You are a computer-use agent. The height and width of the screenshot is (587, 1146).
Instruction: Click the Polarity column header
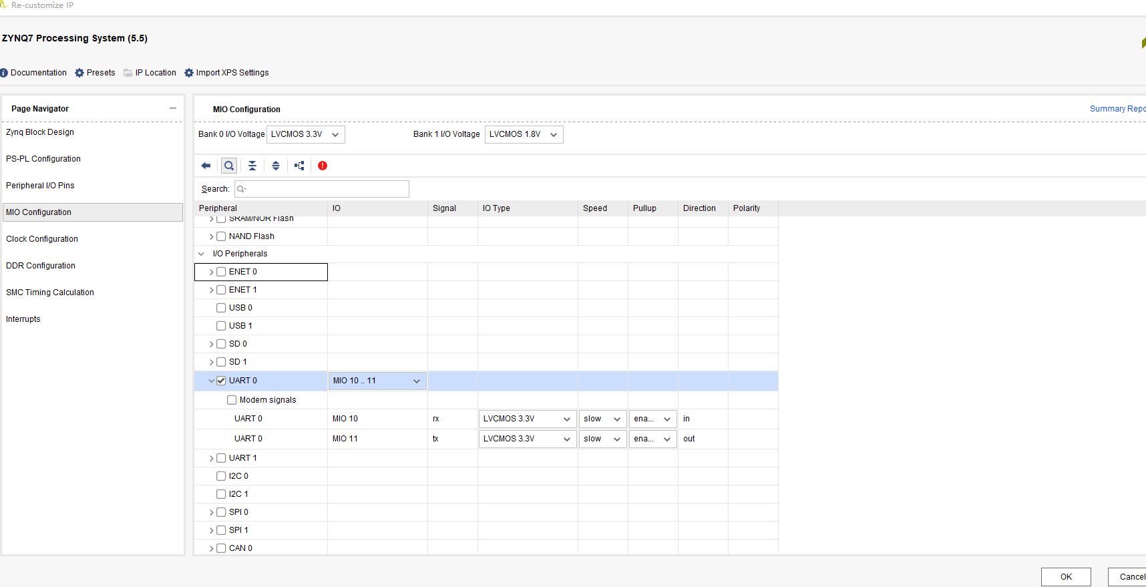753,208
